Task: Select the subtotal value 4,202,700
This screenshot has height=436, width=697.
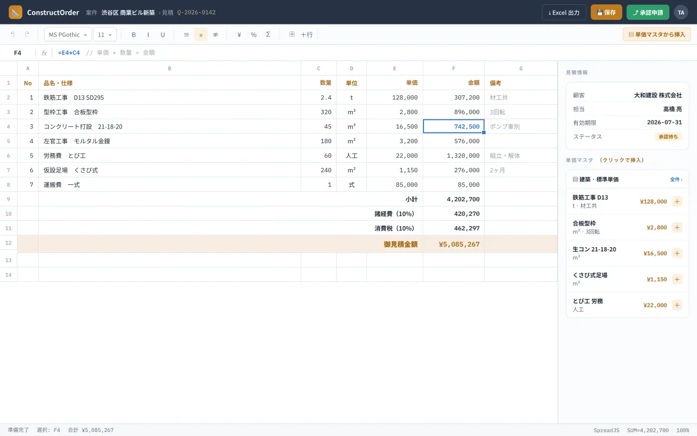Action: click(454, 199)
